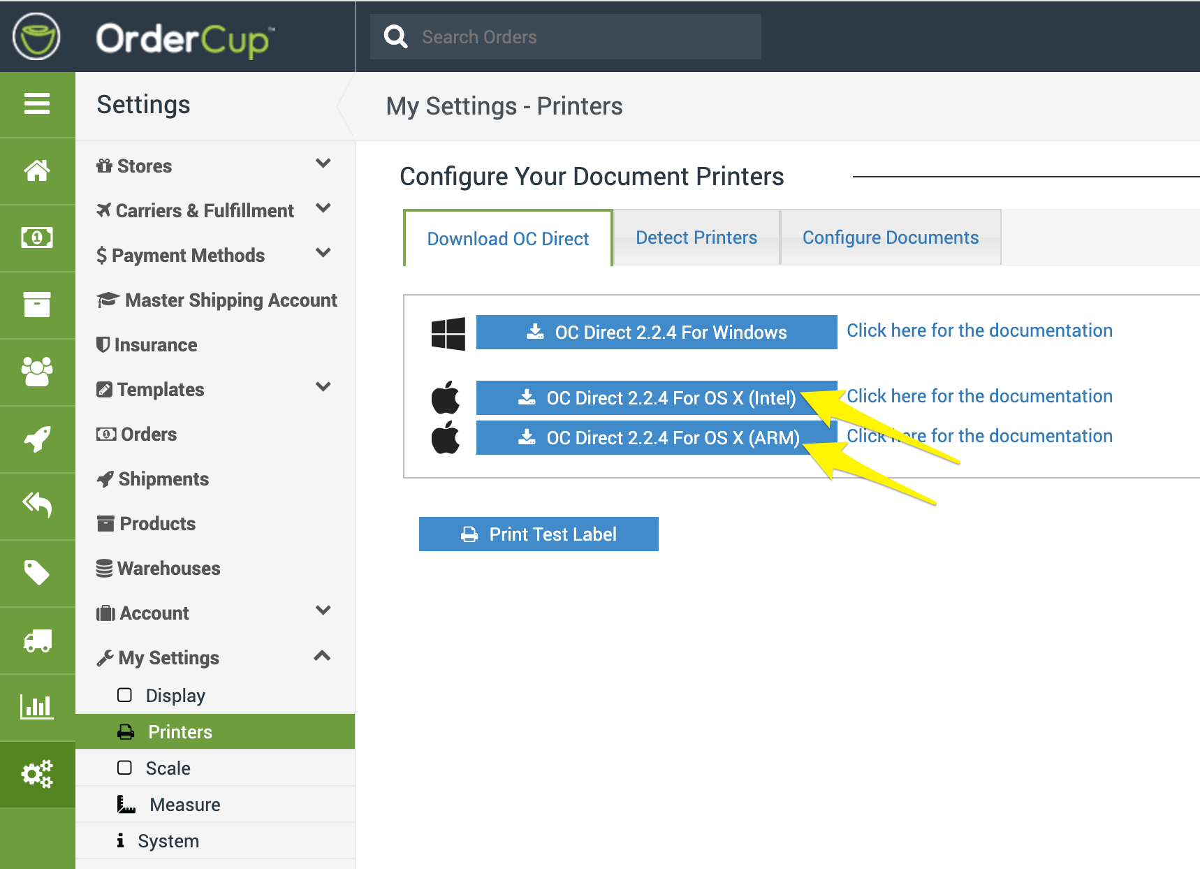This screenshot has height=869, width=1200.
Task: Expand Payment Methods chevron
Action: 323,253
